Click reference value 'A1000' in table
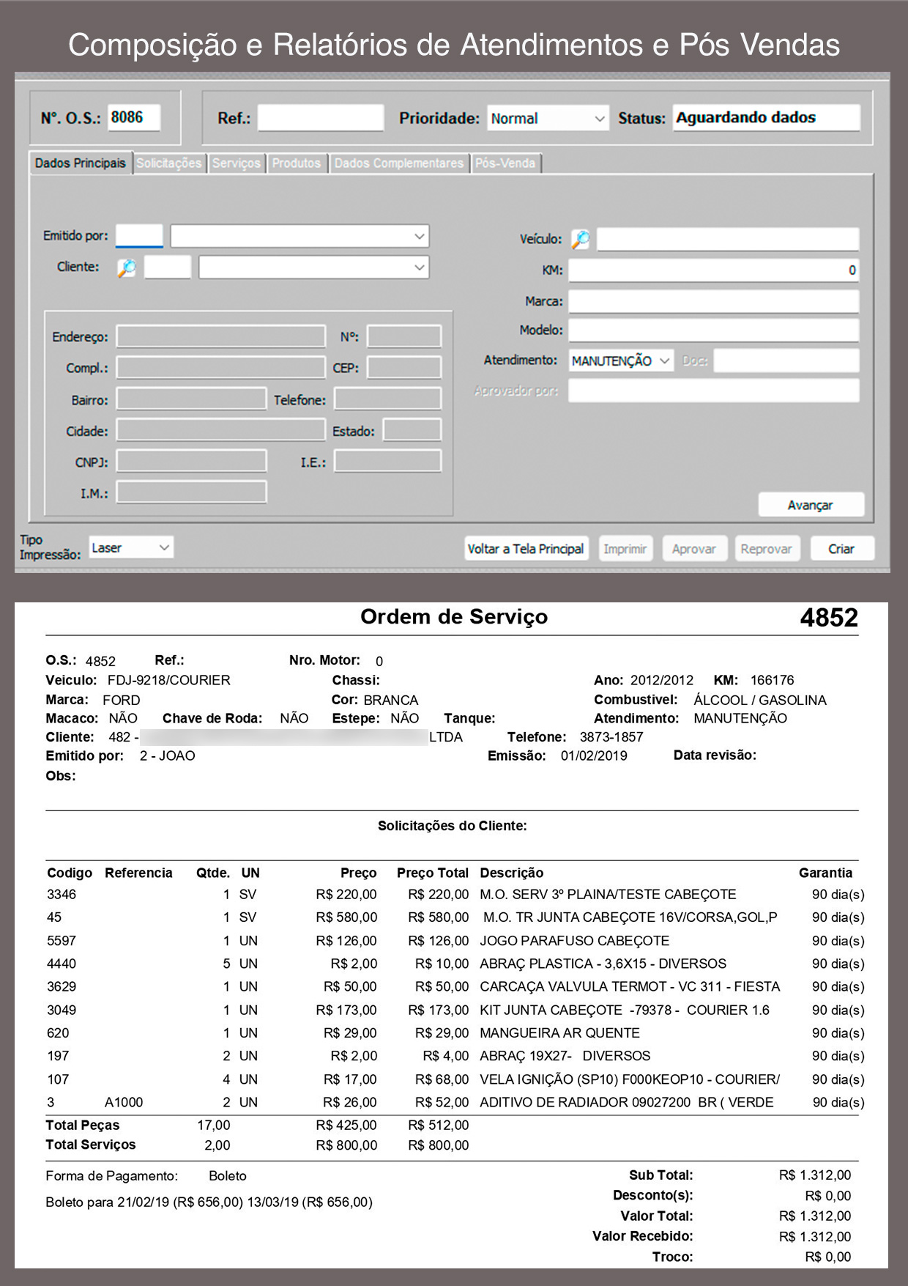This screenshot has height=1286, width=908. click(x=124, y=1102)
